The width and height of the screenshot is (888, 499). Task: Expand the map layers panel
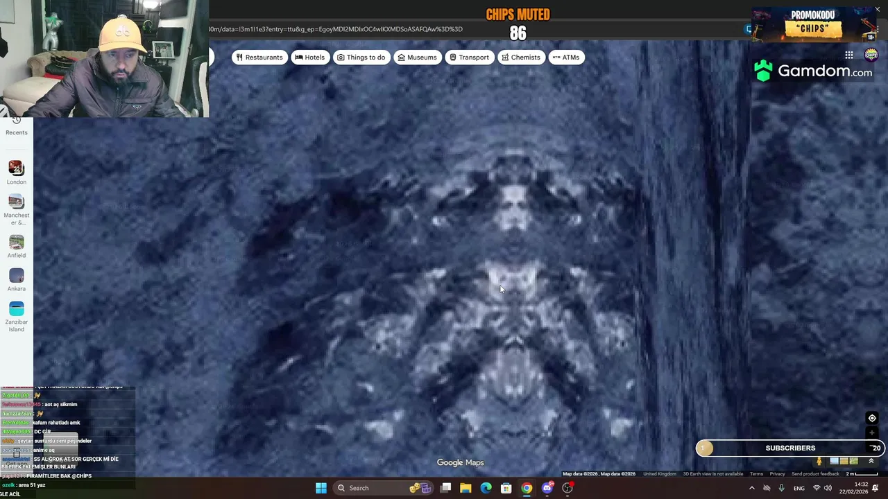click(871, 462)
